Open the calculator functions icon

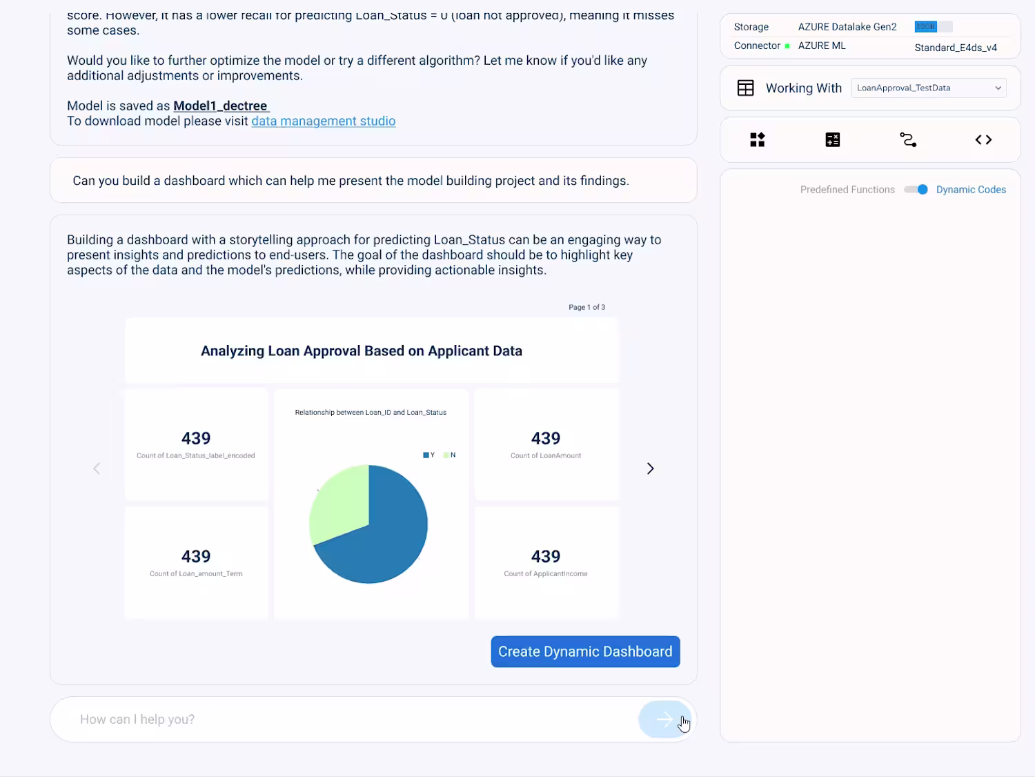coord(833,140)
